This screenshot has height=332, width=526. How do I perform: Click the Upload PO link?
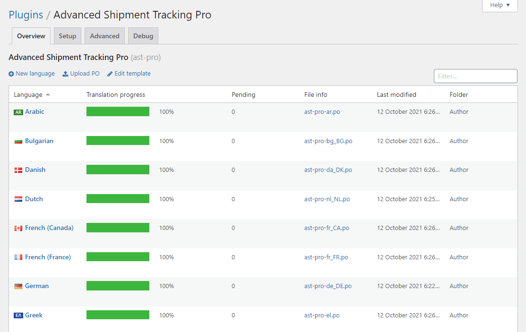(81, 74)
